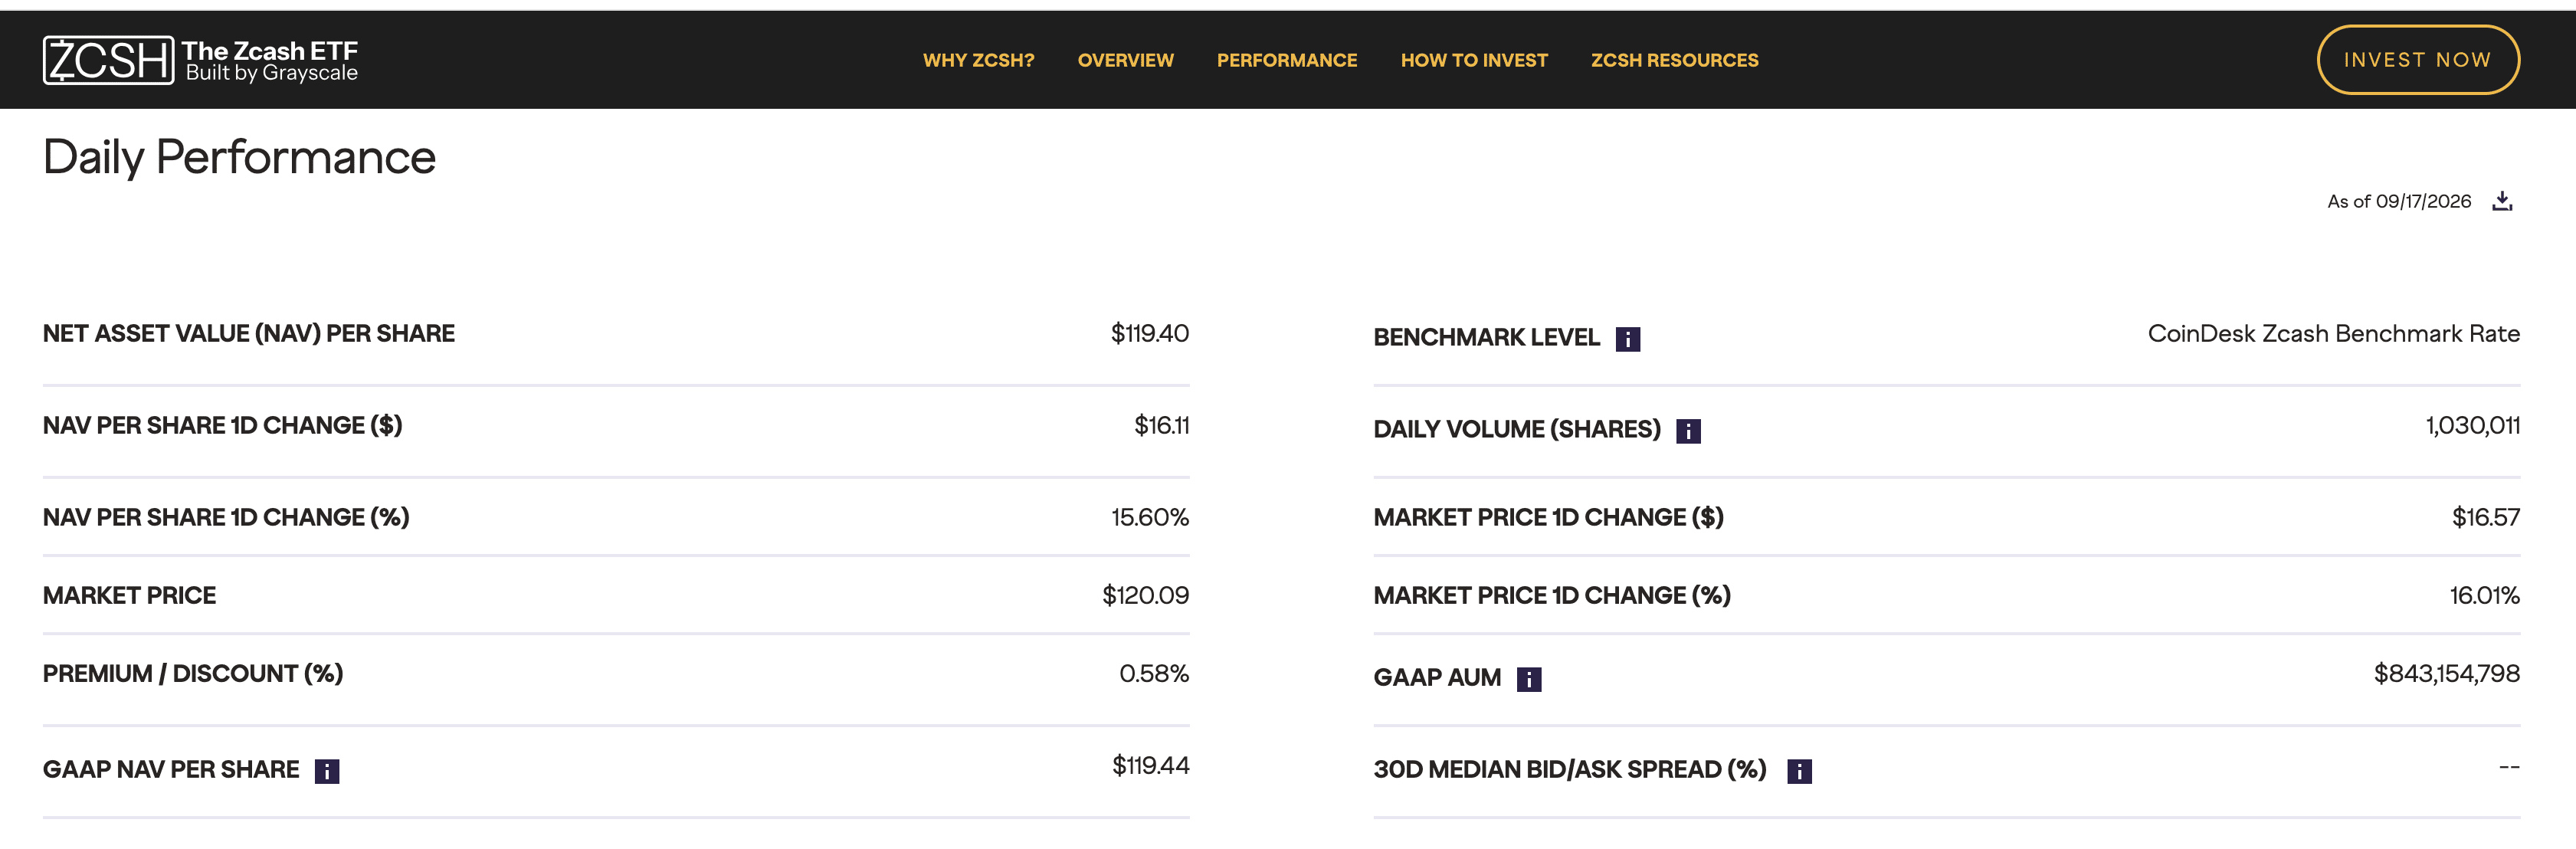The image size is (2576, 849).
Task: Select the GAAP AUM value $843,154,798
Action: [x=2446, y=673]
